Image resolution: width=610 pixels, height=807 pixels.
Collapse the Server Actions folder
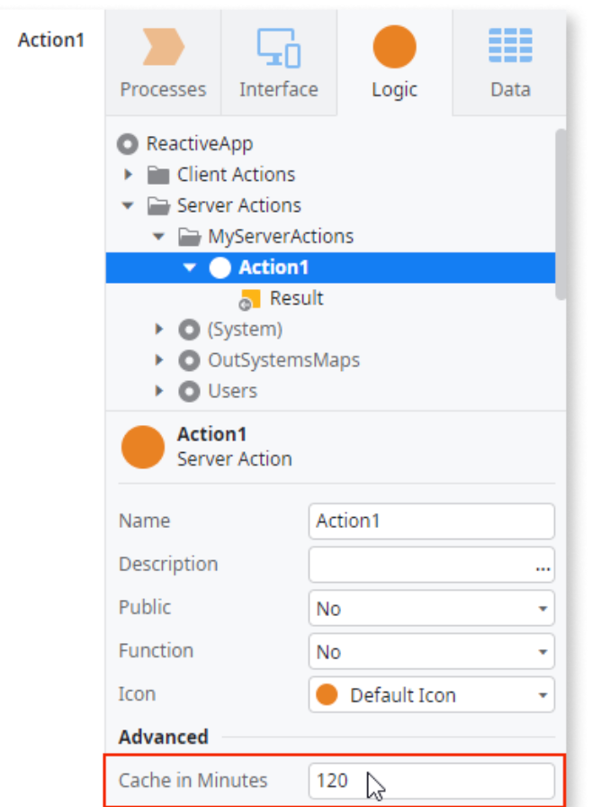[x=128, y=206]
